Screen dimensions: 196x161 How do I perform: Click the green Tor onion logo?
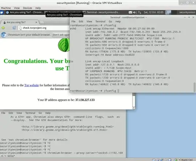pyautogui.click(x=64, y=45)
